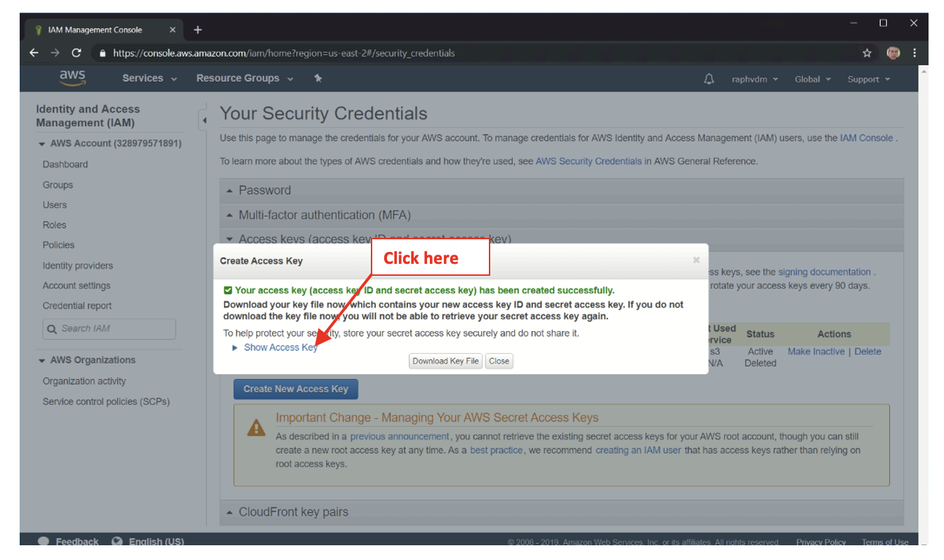Click the pin shortcut icon in navbar
Image resolution: width=944 pixels, height=560 pixels.
pyautogui.click(x=318, y=79)
